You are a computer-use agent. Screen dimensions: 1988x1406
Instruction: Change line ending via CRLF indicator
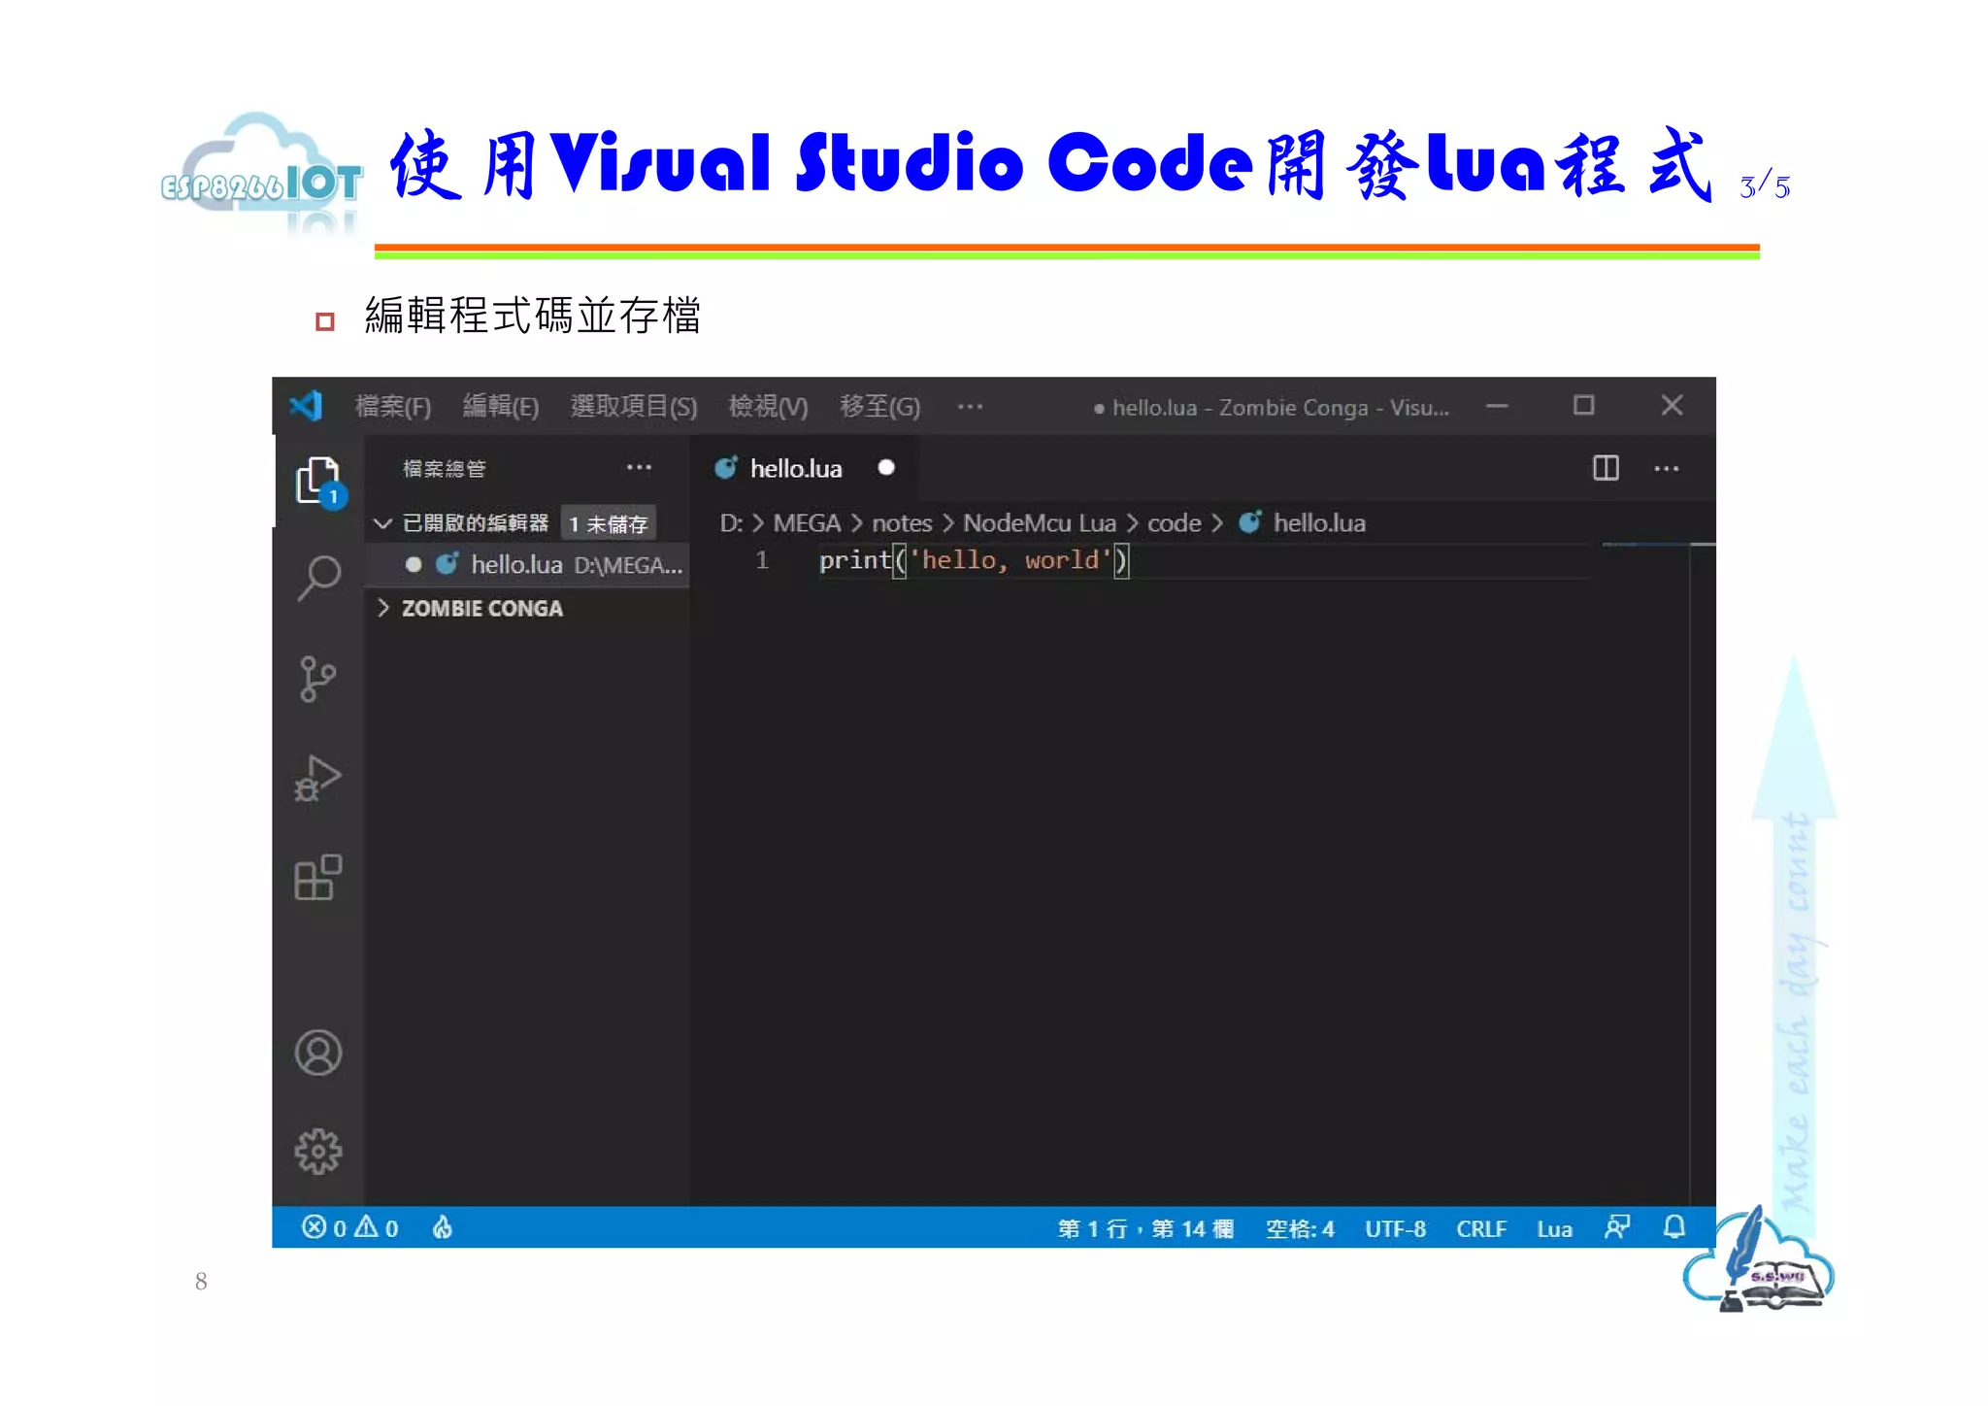click(x=1481, y=1228)
